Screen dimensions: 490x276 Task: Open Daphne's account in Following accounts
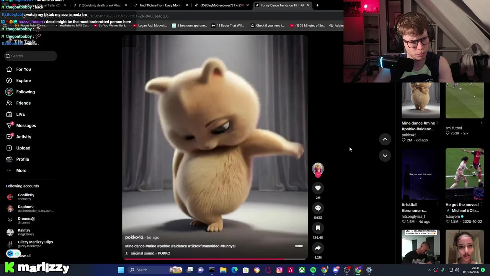pyautogui.click(x=30, y=209)
